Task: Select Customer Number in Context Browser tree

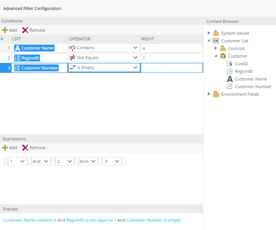Action: (253, 87)
